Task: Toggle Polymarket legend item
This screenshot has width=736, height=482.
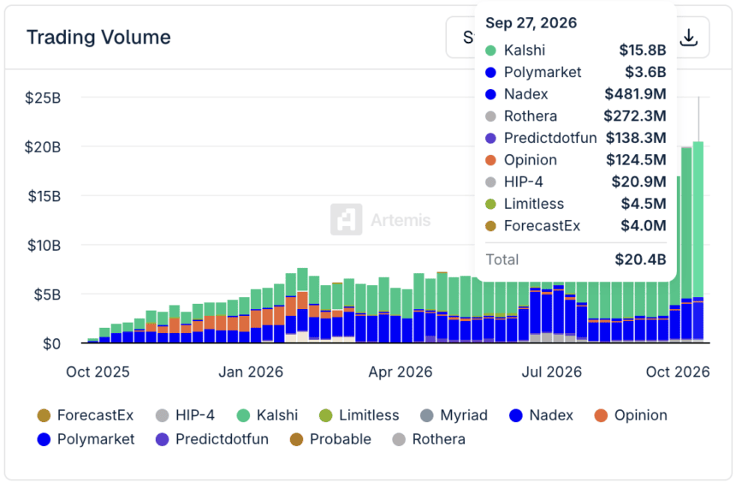Action: tap(86, 439)
